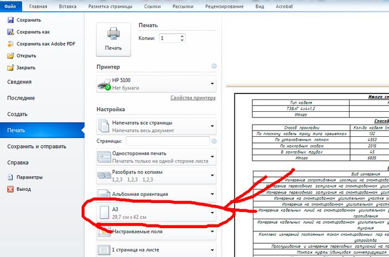The height and width of the screenshot is (257, 389).
Task: Click the Параметры options icon
Action: pyautogui.click(x=10, y=177)
